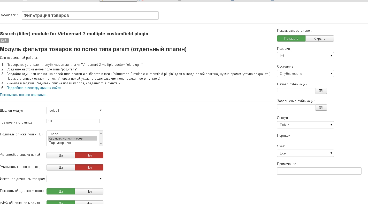
Task: Open Подробнее в инструкции на сайте link
Action: [34, 88]
